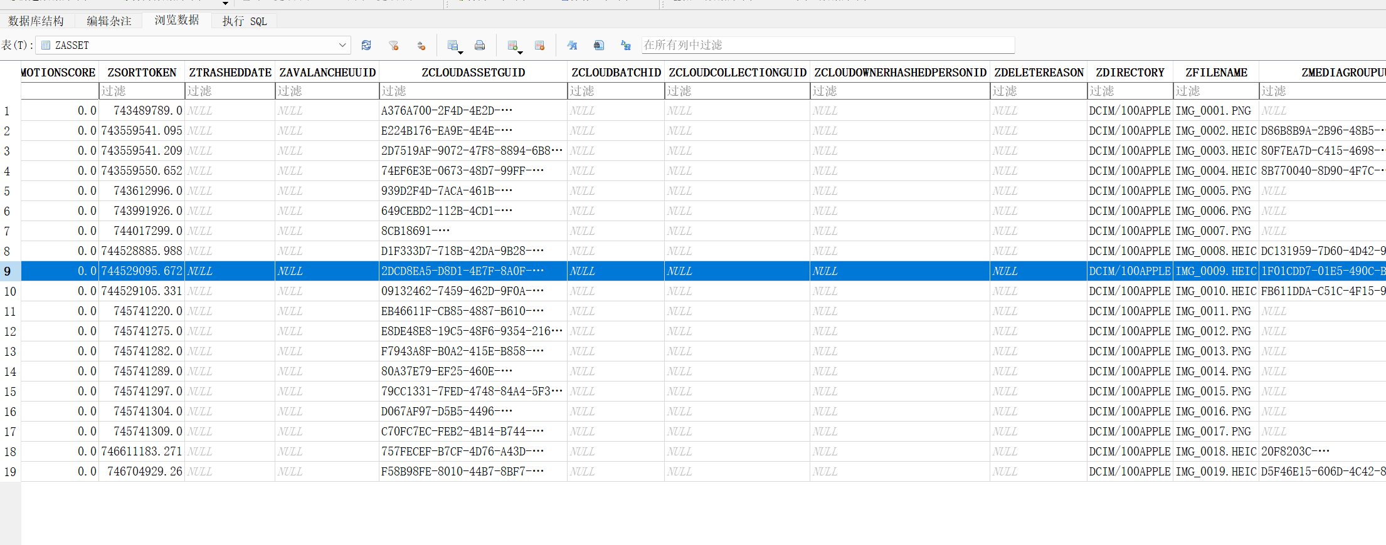Sort by the ZDELETEREASON column header

pyautogui.click(x=1039, y=73)
